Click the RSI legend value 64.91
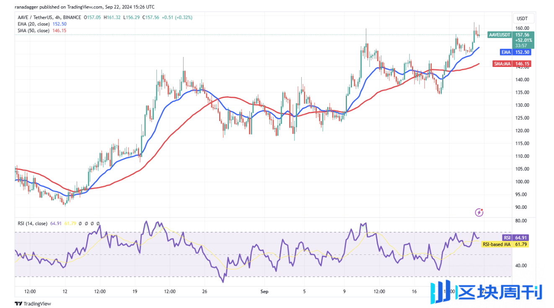The width and height of the screenshot is (554, 308). [56, 223]
